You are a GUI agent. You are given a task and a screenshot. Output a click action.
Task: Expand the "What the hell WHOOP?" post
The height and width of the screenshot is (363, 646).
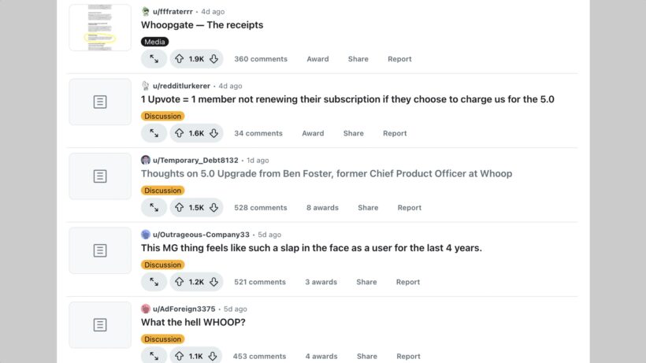tap(154, 356)
